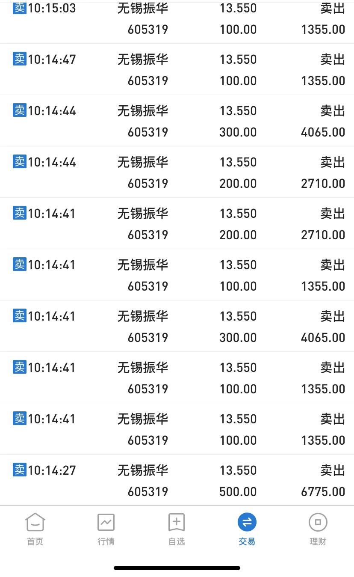The width and height of the screenshot is (354, 577).
Task: Tap price 13.550 in the 10:14:27 record
Action: click(x=238, y=470)
